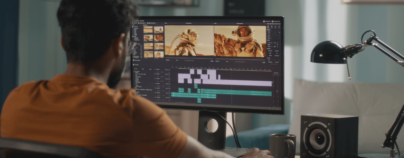
Task: Mute the Audio 03 track with speaker icon
Action: [x=169, y=93]
